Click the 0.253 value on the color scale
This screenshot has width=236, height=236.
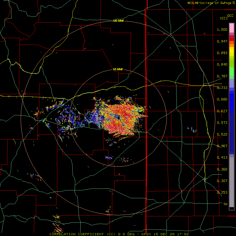tap(222, 192)
